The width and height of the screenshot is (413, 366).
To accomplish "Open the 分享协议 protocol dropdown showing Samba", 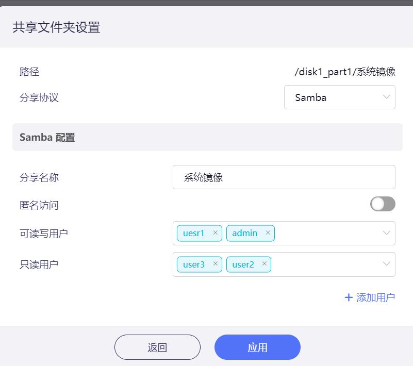I will 339,97.
